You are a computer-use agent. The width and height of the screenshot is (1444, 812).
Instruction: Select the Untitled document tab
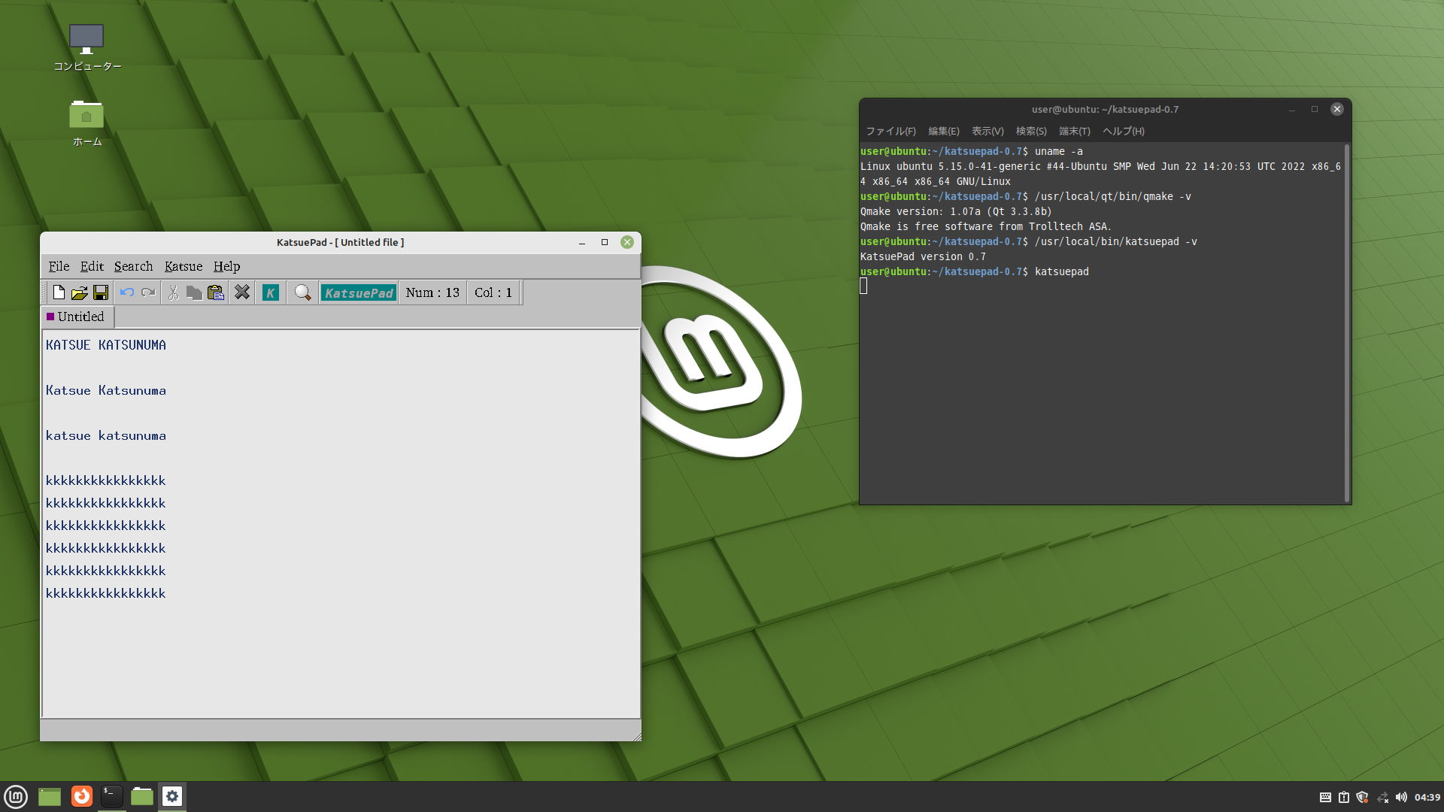(77, 317)
